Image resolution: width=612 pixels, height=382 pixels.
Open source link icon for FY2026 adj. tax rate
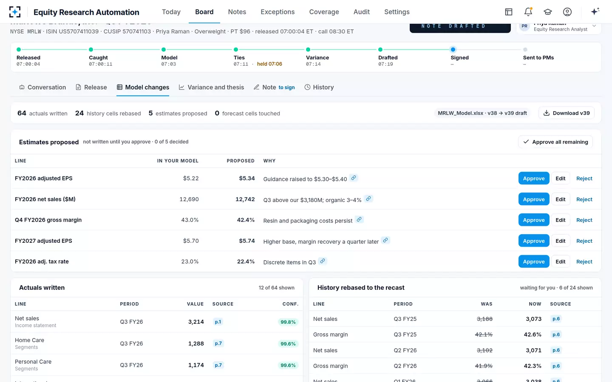[323, 261]
